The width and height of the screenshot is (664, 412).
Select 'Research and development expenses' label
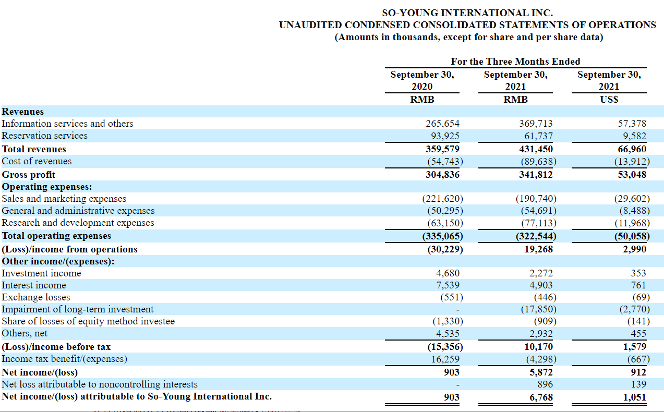pos(78,223)
